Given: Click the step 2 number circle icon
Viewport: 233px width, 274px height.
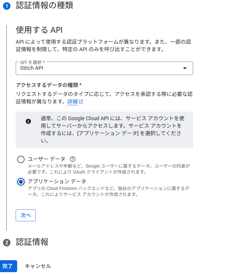Looking at the screenshot, I should (x=6, y=243).
